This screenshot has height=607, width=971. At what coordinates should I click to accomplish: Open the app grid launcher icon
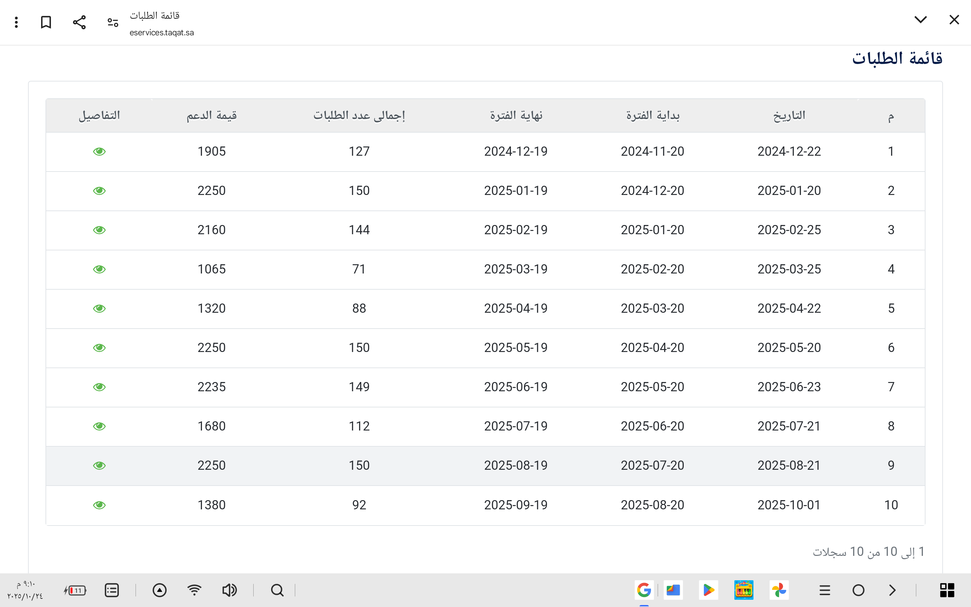[x=947, y=590]
